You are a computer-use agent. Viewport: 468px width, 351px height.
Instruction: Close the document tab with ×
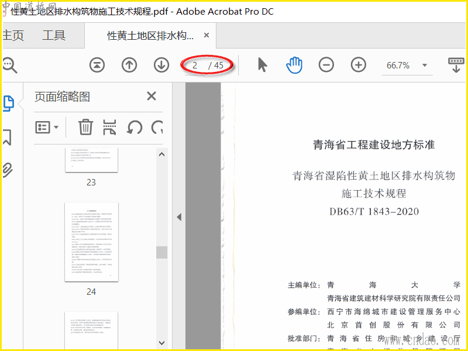pyautogui.click(x=207, y=35)
